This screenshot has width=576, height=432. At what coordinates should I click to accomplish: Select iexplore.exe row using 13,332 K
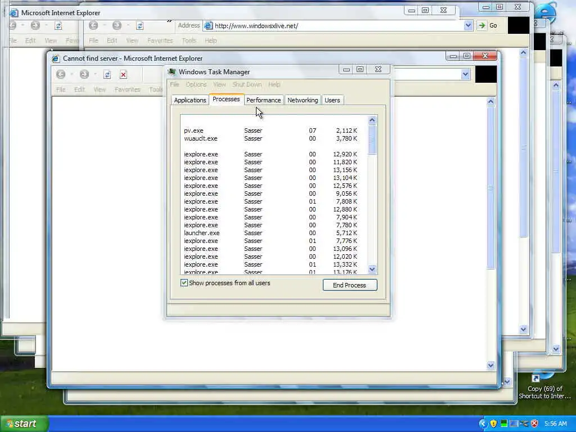click(x=271, y=264)
